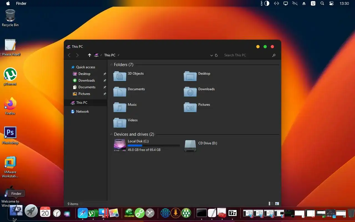
Task: Open the Calendar icon showing 20 in the dock
Action: click(x=45, y=213)
